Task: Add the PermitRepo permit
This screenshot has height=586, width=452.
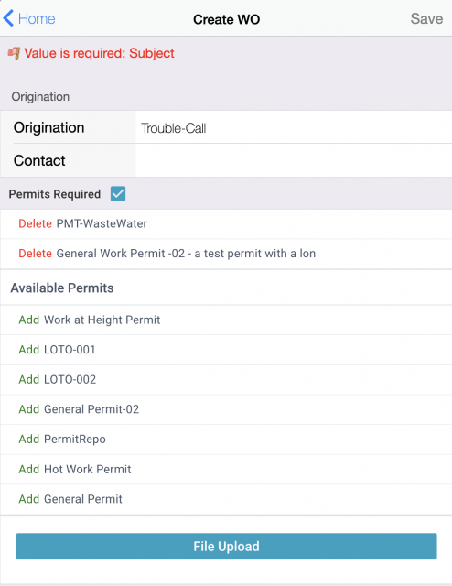Action: tap(28, 439)
